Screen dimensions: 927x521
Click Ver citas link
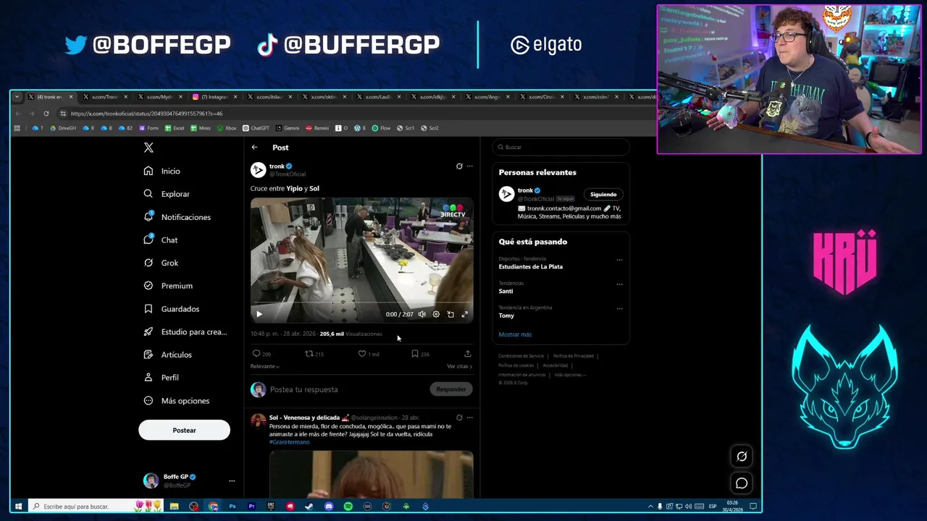coord(459,366)
